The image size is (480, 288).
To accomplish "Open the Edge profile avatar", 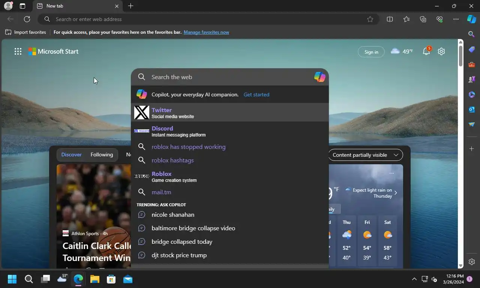I will click(x=8, y=6).
